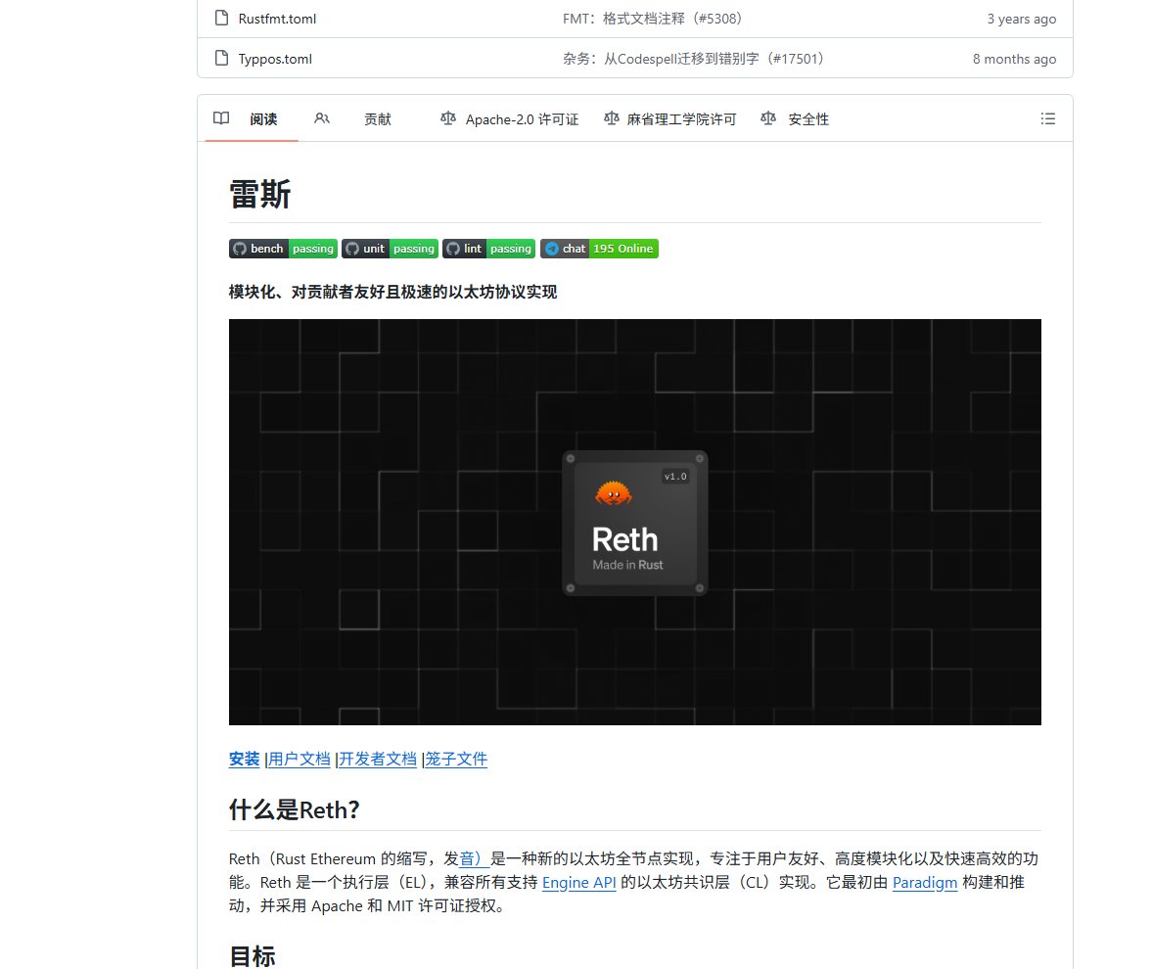1152x969 pixels.
Task: Open the Engine API link
Action: pyautogui.click(x=579, y=882)
